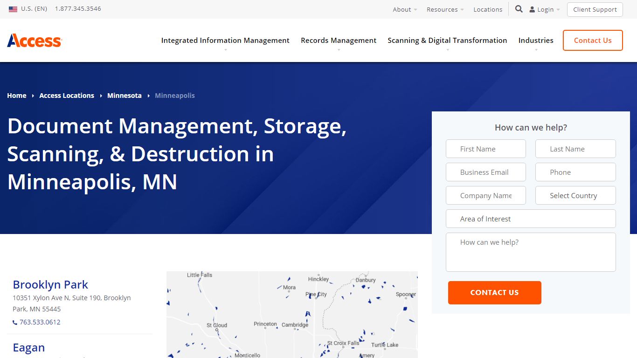Click phone icon beside 763.533.0612

[x=15, y=323]
